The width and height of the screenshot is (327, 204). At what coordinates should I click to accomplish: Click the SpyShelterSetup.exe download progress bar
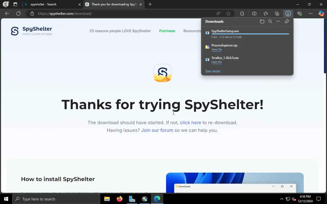[x=250, y=34]
